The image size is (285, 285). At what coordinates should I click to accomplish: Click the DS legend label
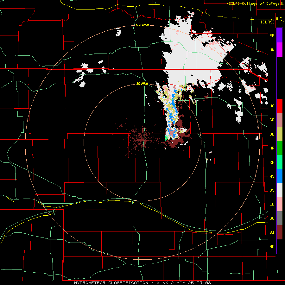[x=272, y=190]
